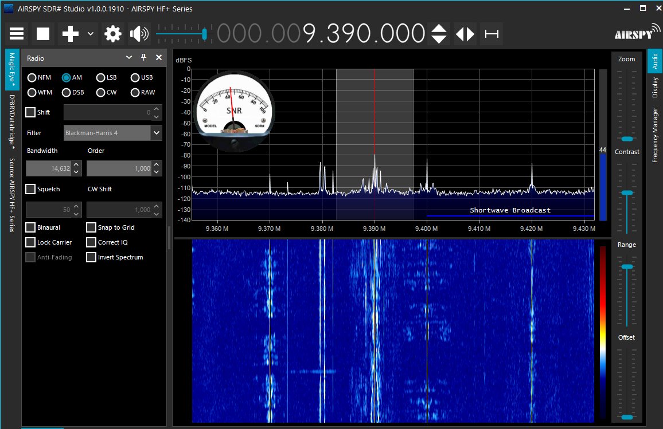Open configuration with the gear icon
663x429 pixels.
113,33
